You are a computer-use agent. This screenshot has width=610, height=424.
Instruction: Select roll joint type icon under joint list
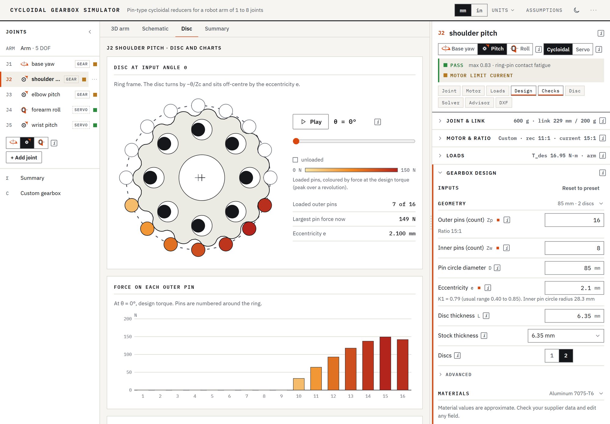[x=41, y=143]
